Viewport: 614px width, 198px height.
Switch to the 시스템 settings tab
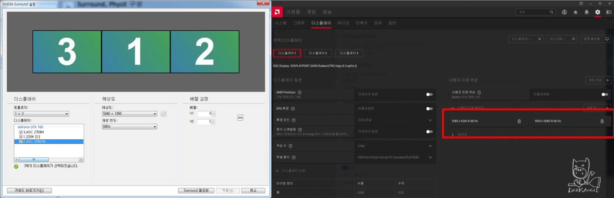pos(281,23)
